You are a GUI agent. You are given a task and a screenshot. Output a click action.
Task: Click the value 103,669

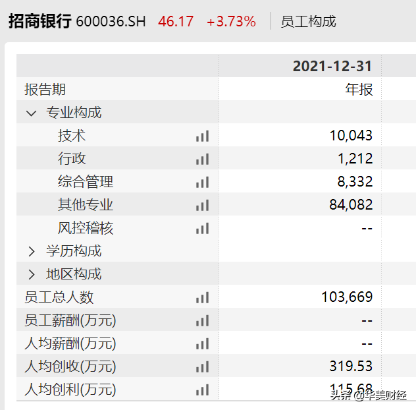tap(347, 297)
